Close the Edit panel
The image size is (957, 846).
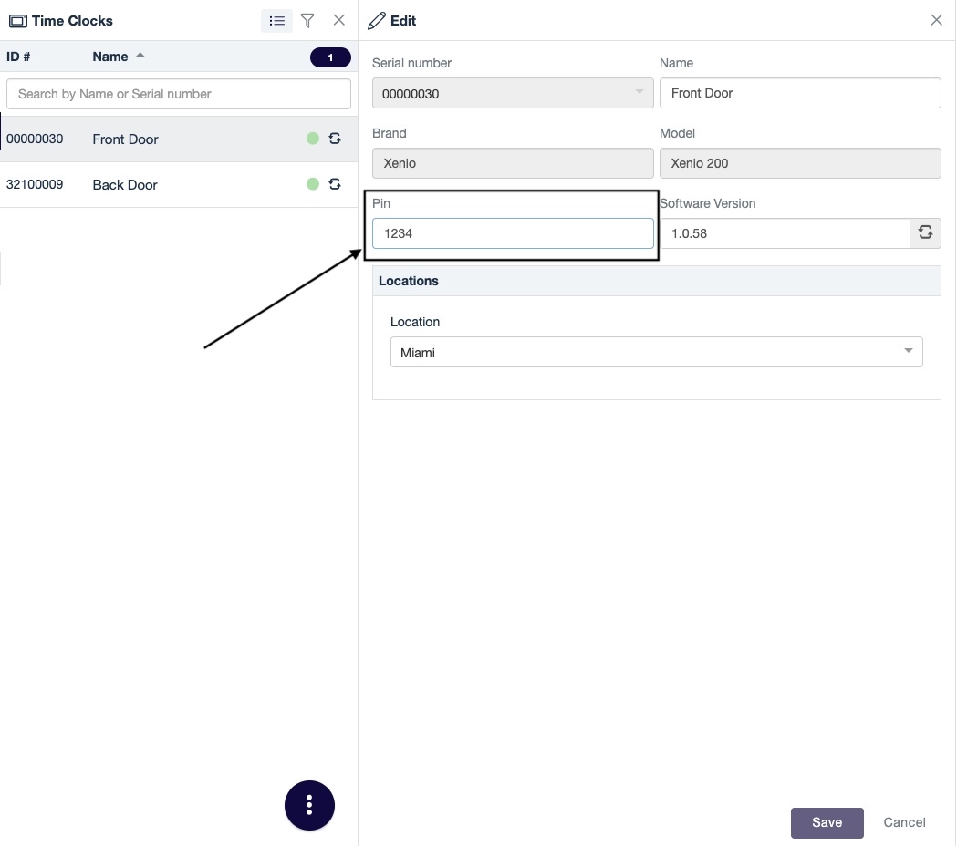[x=936, y=21]
